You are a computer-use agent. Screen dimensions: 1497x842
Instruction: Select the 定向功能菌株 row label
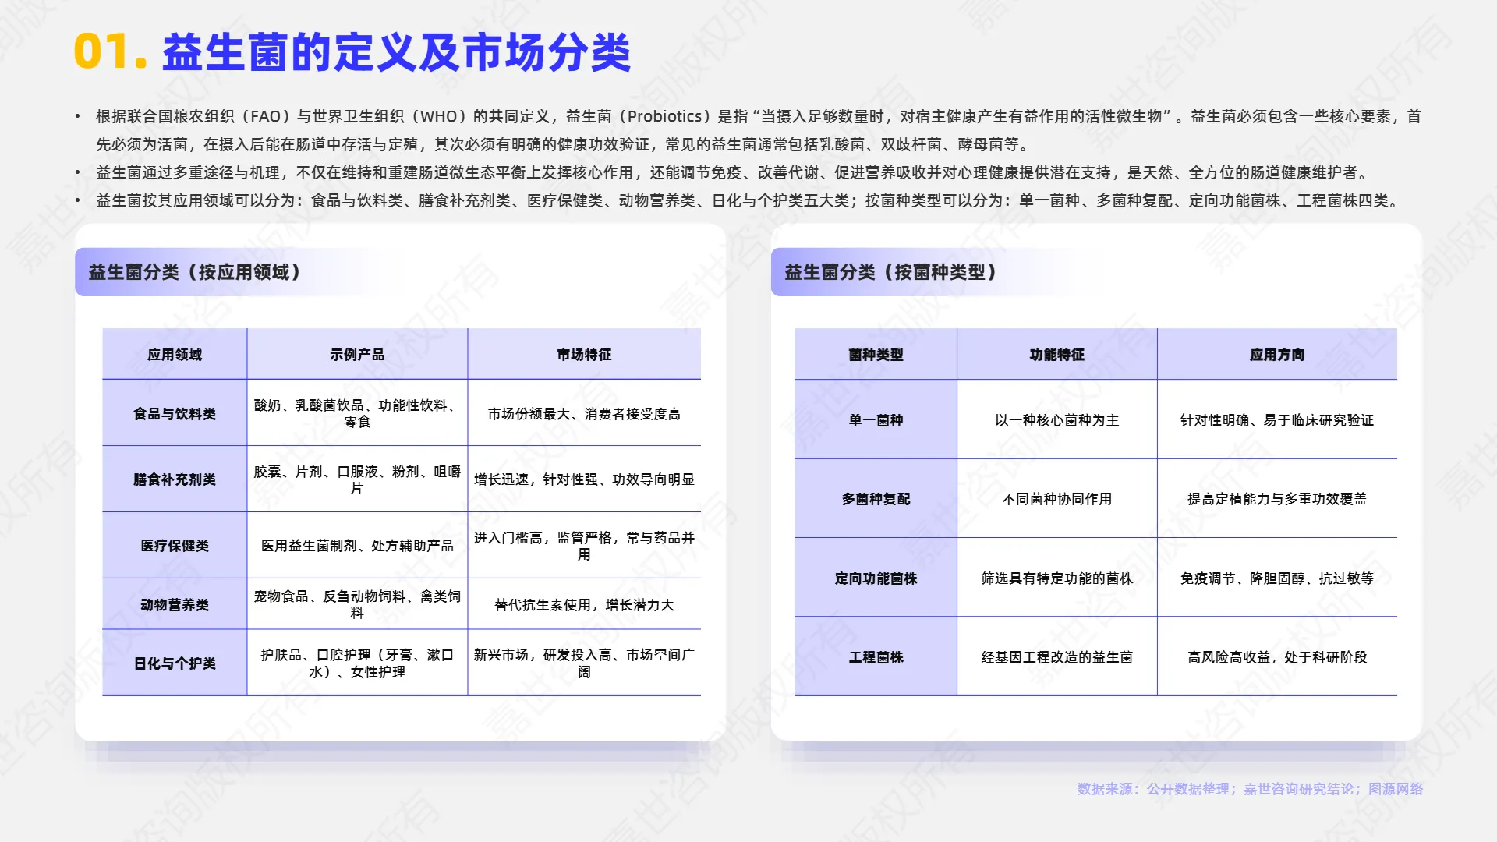click(875, 578)
